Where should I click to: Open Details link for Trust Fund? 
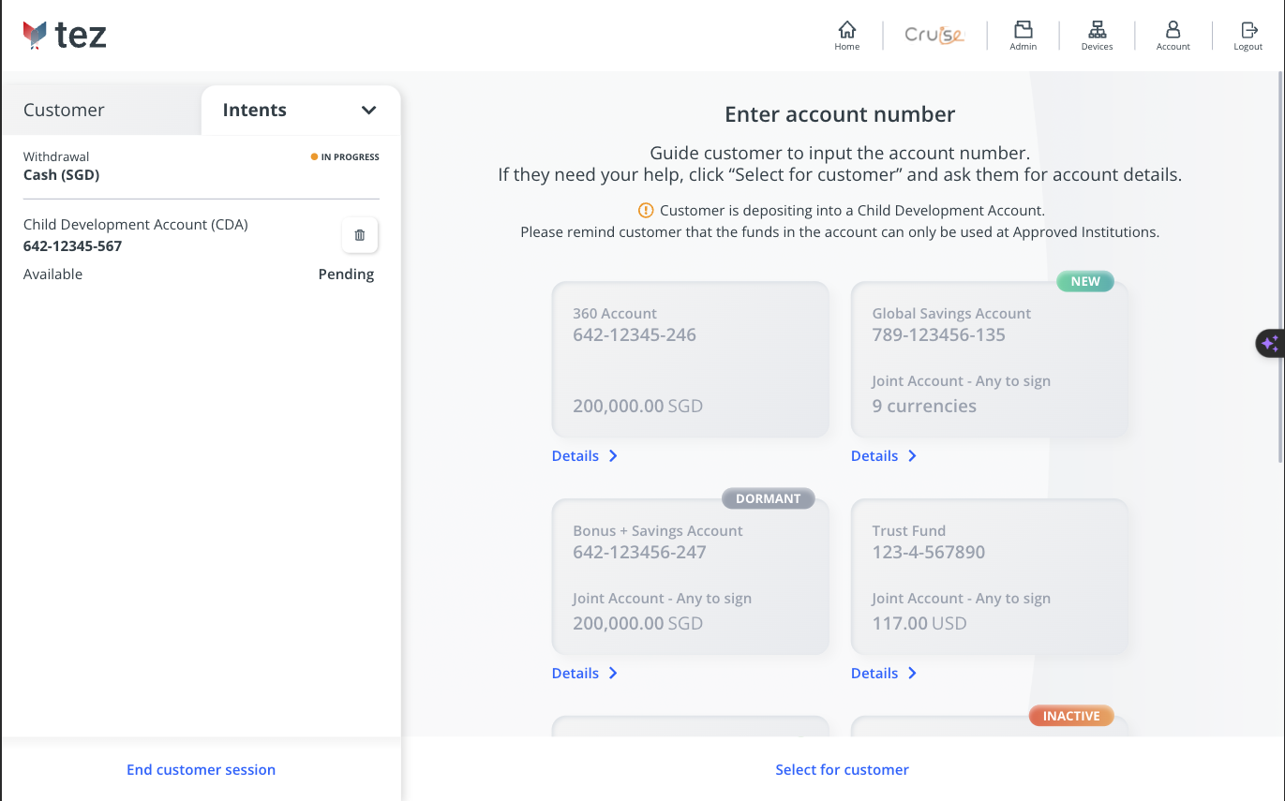884,674
